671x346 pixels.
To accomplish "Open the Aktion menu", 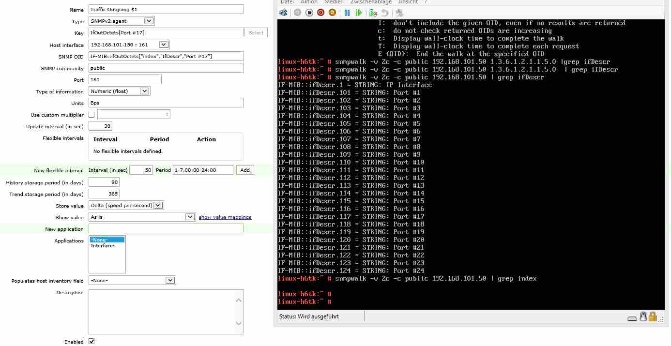I will 309,2.
